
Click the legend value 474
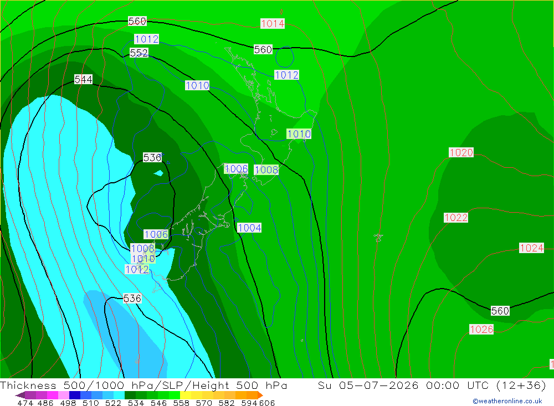point(25,403)
